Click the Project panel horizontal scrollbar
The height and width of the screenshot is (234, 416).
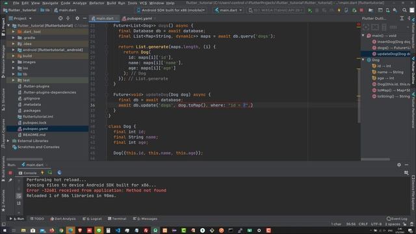[25, 159]
